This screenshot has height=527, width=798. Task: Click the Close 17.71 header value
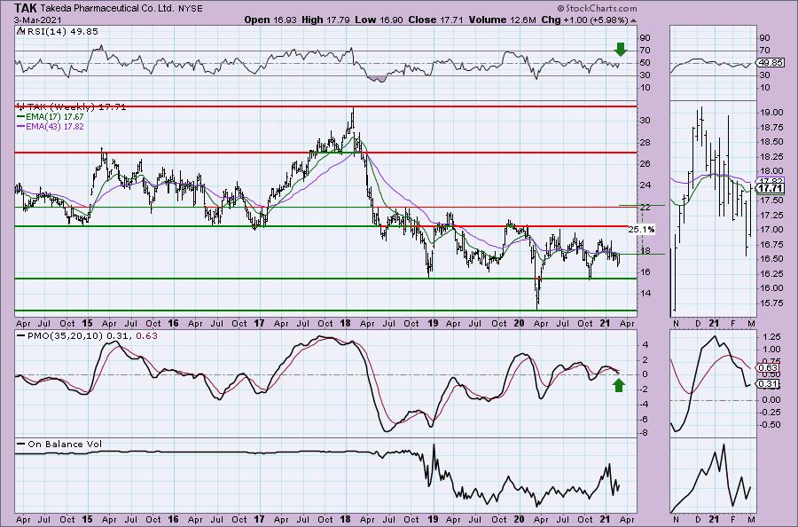click(436, 20)
